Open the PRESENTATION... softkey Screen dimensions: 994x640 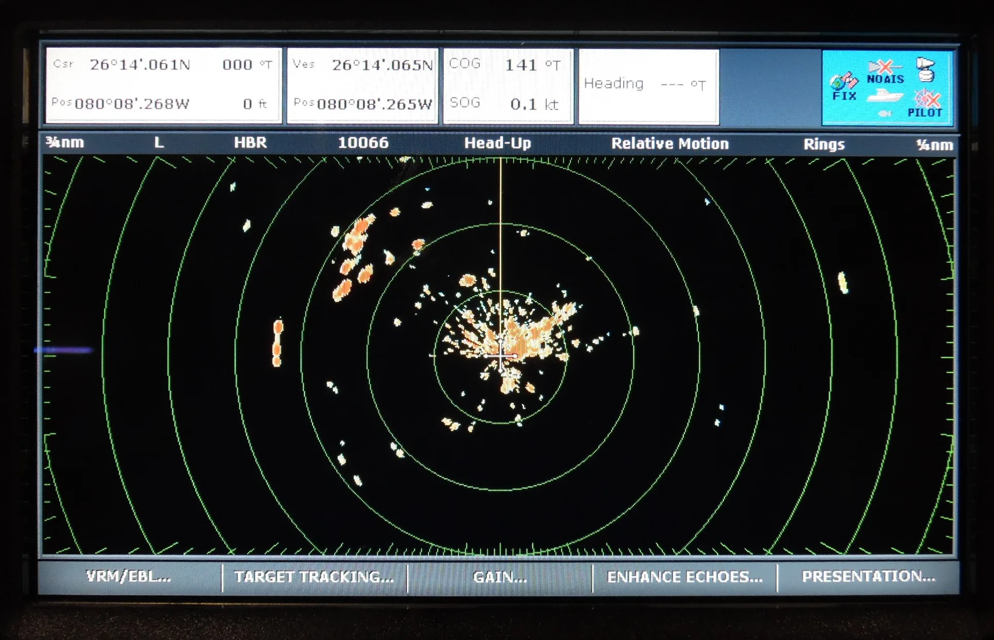click(869, 576)
